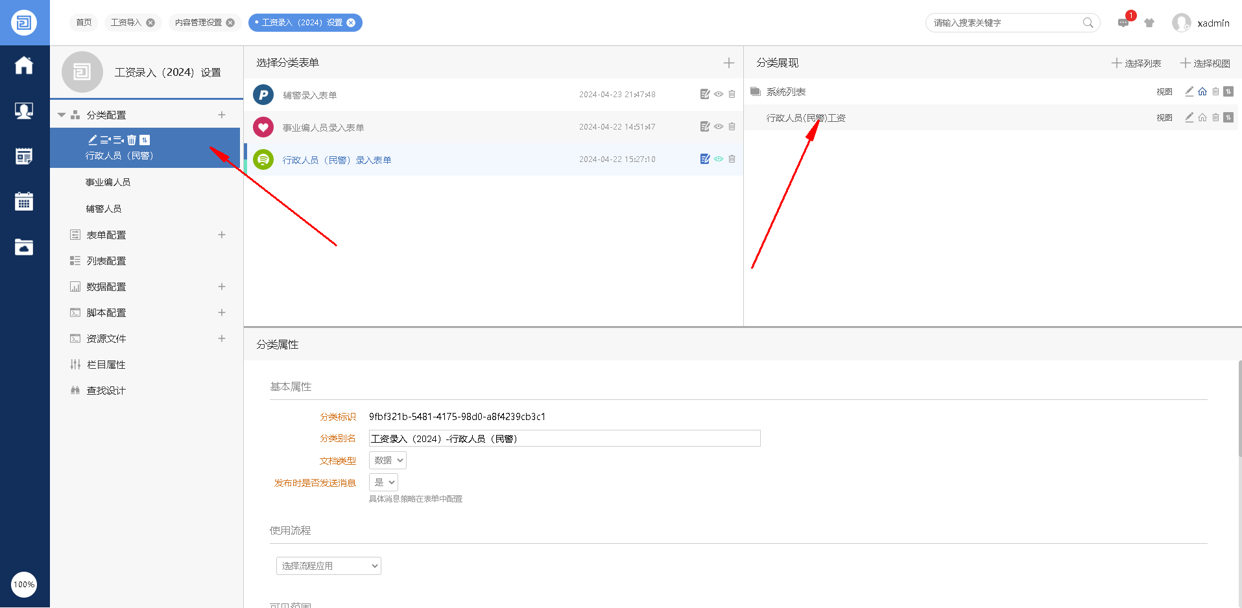Open the skin theme shirt icon
1242x608 pixels.
(1149, 23)
